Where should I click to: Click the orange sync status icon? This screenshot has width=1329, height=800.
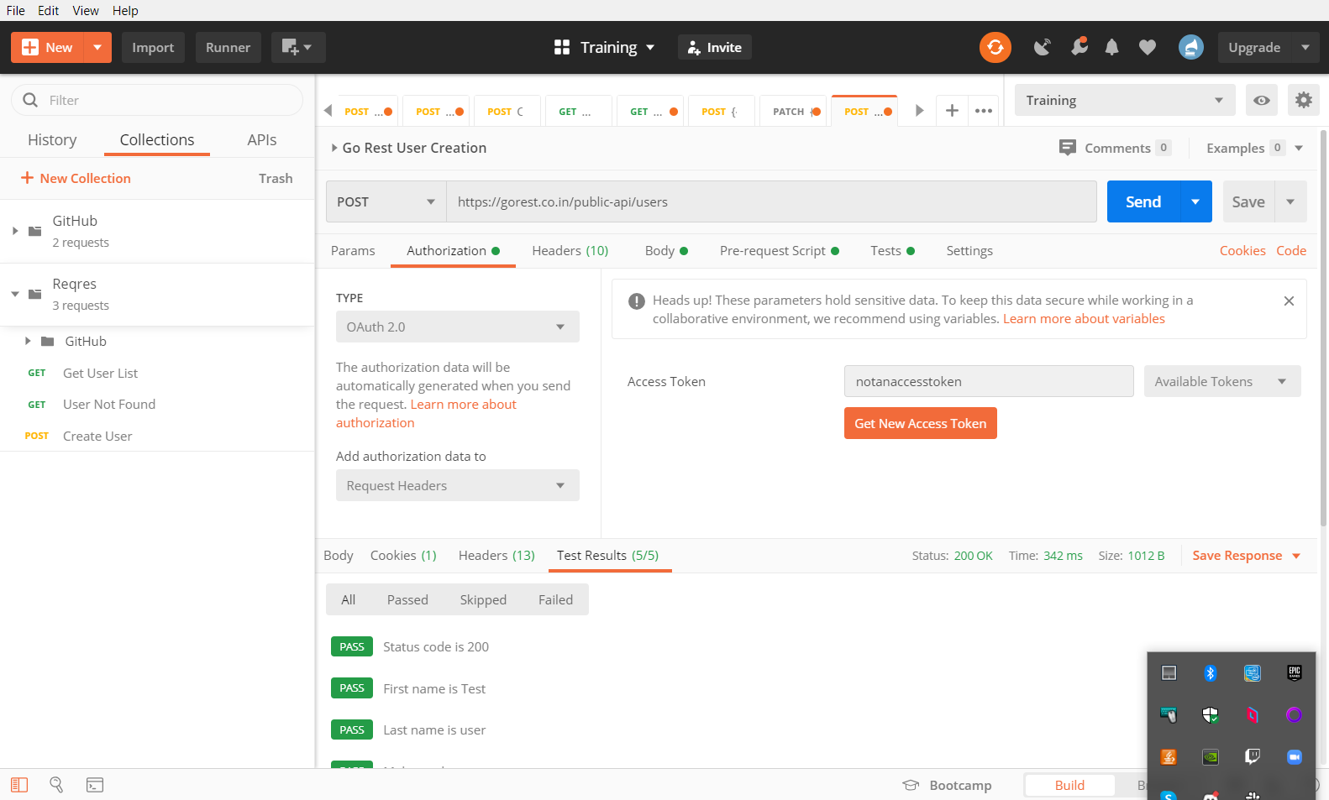(x=995, y=47)
